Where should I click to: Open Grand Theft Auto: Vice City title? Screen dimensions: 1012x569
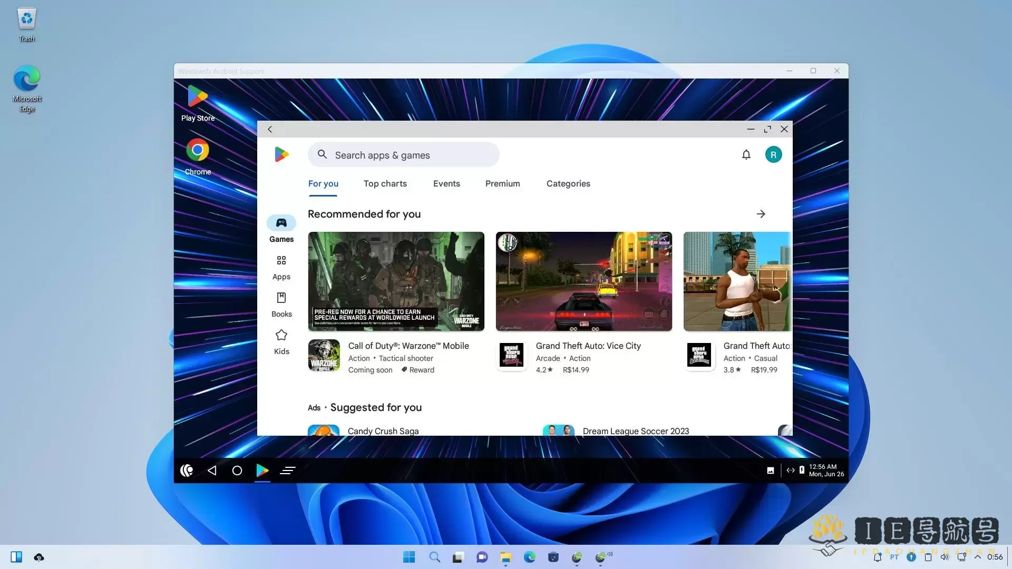tap(588, 346)
